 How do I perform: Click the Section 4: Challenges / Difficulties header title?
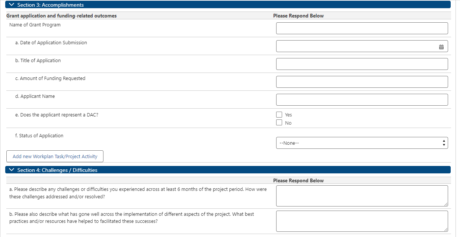(x=57, y=170)
